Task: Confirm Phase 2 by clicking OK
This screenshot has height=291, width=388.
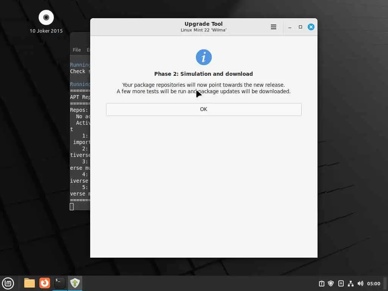Action: [203, 110]
